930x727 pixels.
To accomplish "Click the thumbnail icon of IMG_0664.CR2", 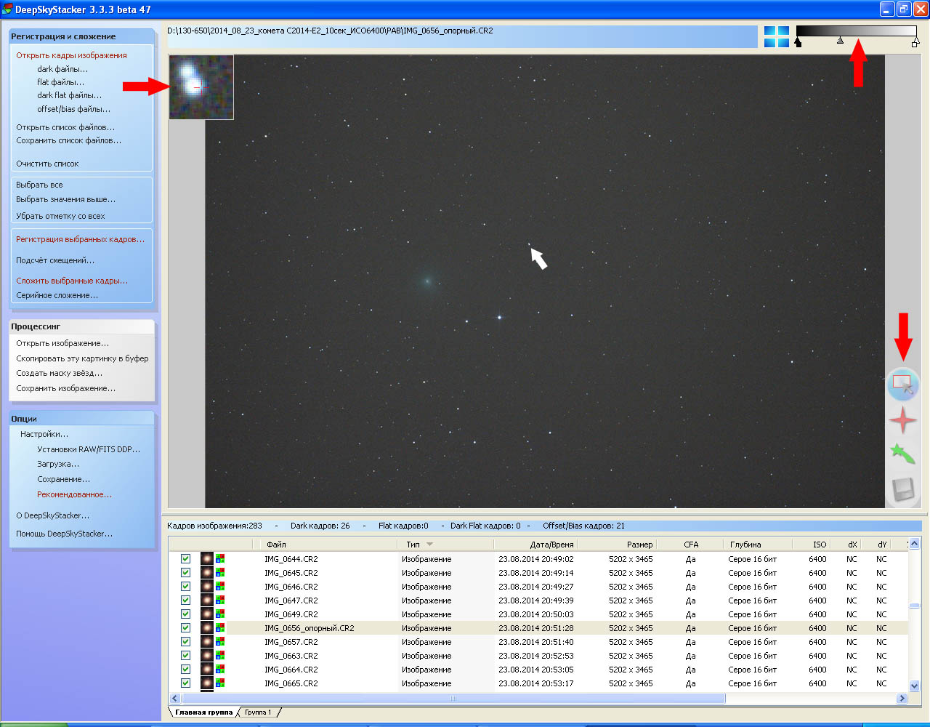I will 207,670.
